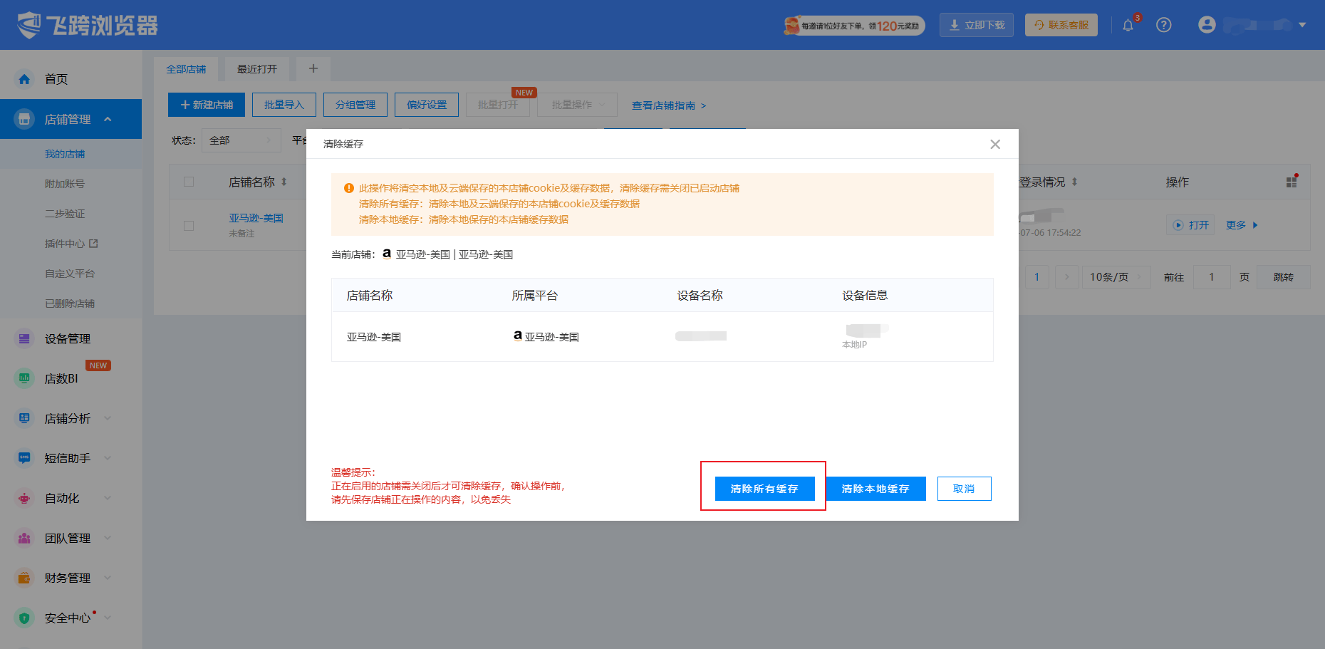1325x649 pixels.
Task: Open column settings grid icon
Action: (x=1292, y=182)
